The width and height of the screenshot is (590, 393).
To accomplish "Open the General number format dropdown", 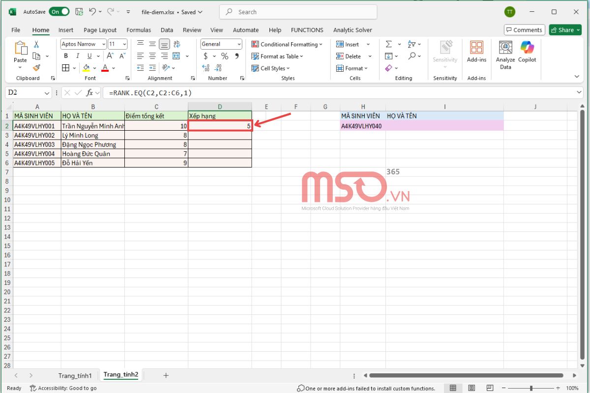I will pyautogui.click(x=239, y=44).
